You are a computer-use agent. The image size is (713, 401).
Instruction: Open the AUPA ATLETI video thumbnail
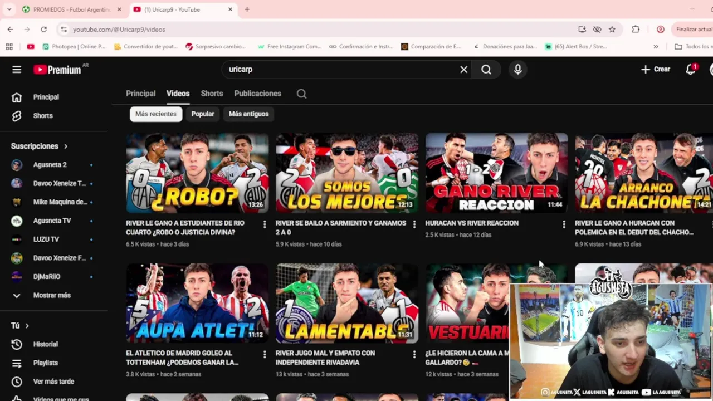(x=197, y=303)
